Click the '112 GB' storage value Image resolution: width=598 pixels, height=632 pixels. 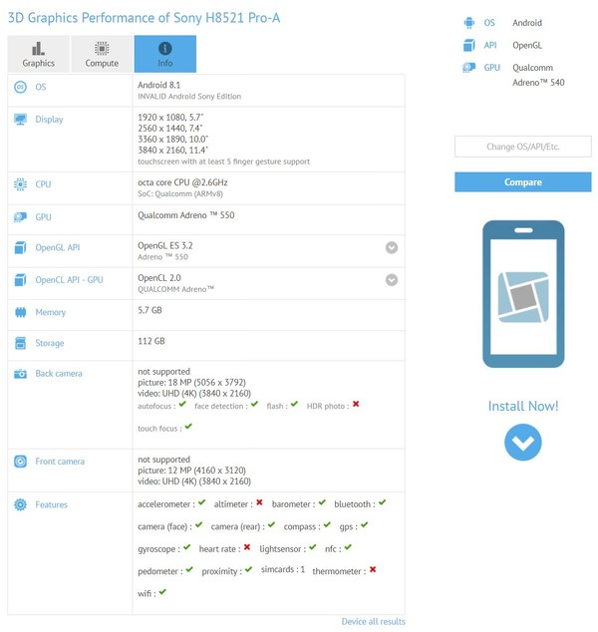pyautogui.click(x=151, y=341)
